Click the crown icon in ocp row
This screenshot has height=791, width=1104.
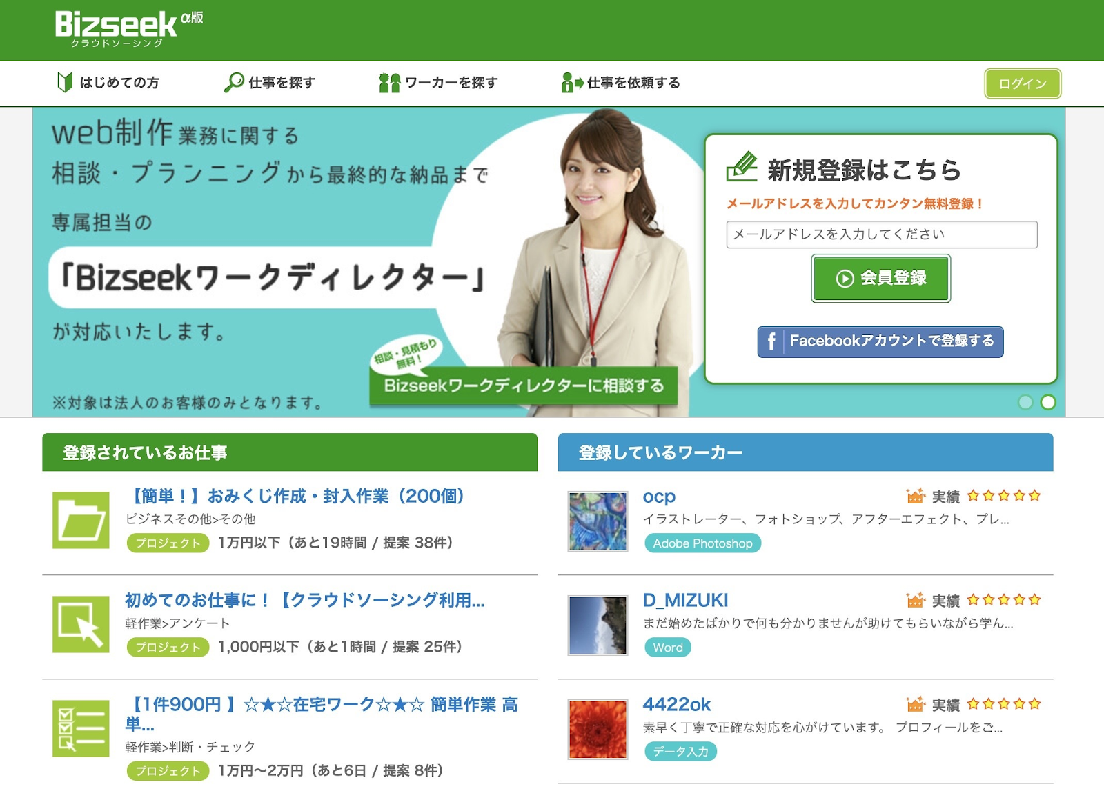(x=915, y=496)
